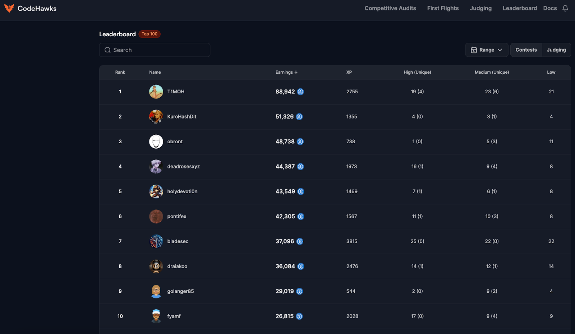Click draiakoo's gold D avatar
This screenshot has height=334, width=575.
(156, 266)
